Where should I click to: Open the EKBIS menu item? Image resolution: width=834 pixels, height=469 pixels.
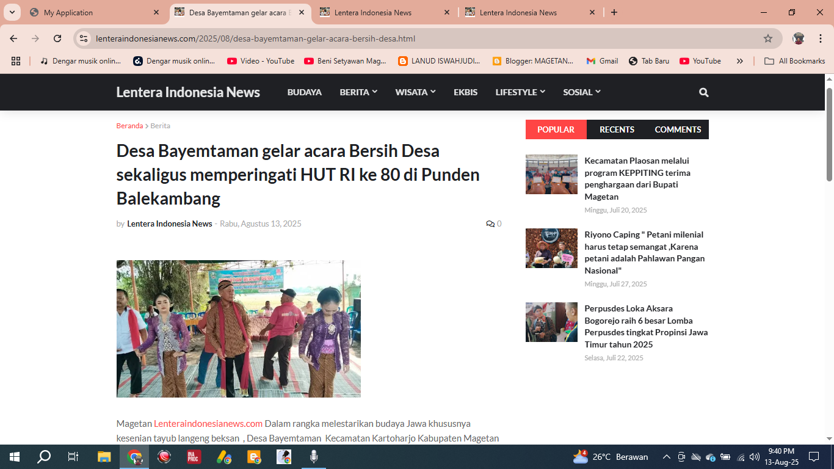tap(466, 92)
